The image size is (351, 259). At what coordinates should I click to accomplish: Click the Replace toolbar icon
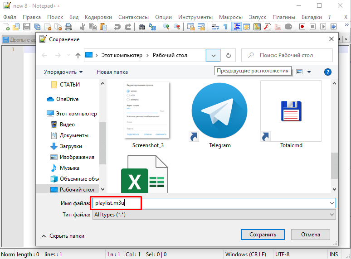(x=152, y=27)
